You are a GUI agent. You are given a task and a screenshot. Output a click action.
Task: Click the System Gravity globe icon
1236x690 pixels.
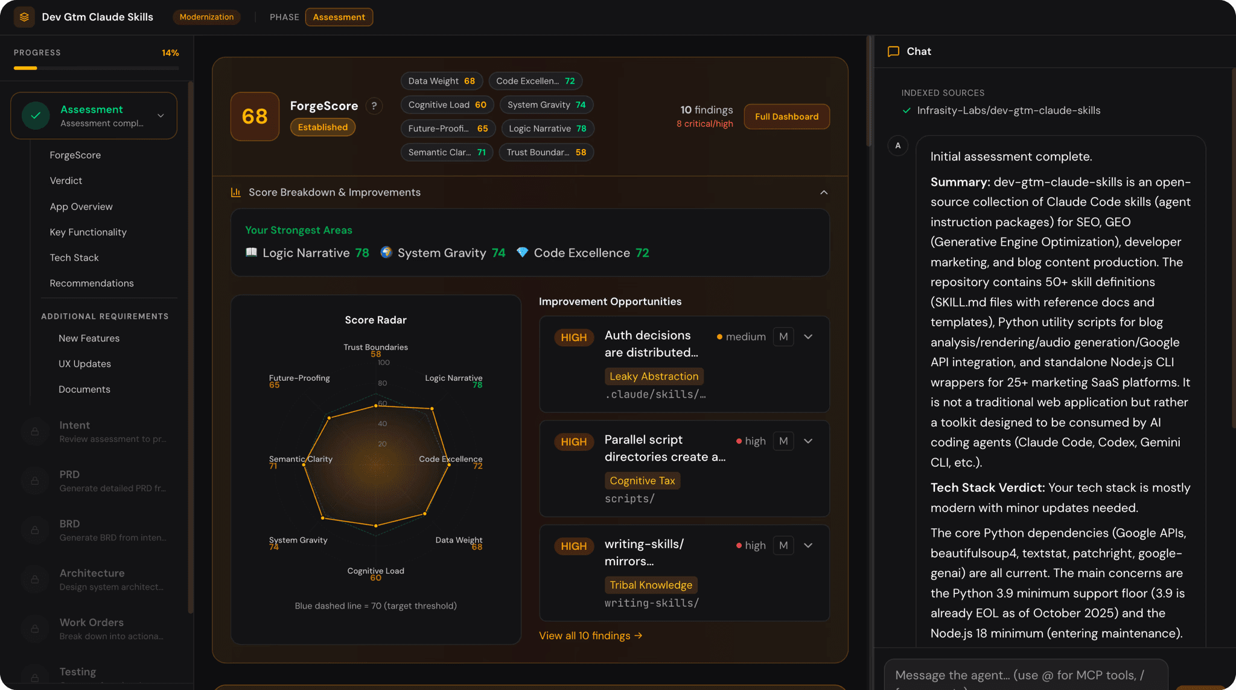coord(386,252)
